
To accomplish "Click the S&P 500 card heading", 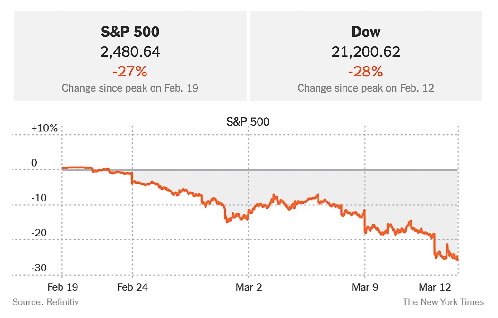I will tap(130, 32).
